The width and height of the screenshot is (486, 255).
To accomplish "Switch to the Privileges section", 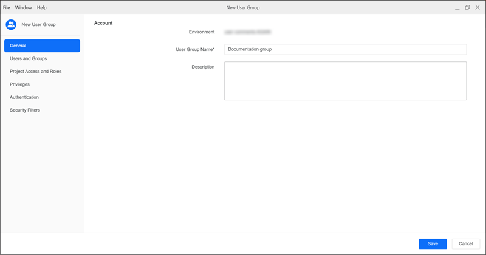I will click(x=19, y=84).
